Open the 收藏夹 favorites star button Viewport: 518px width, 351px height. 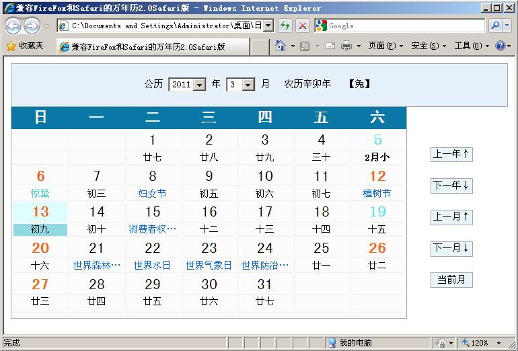[25, 46]
